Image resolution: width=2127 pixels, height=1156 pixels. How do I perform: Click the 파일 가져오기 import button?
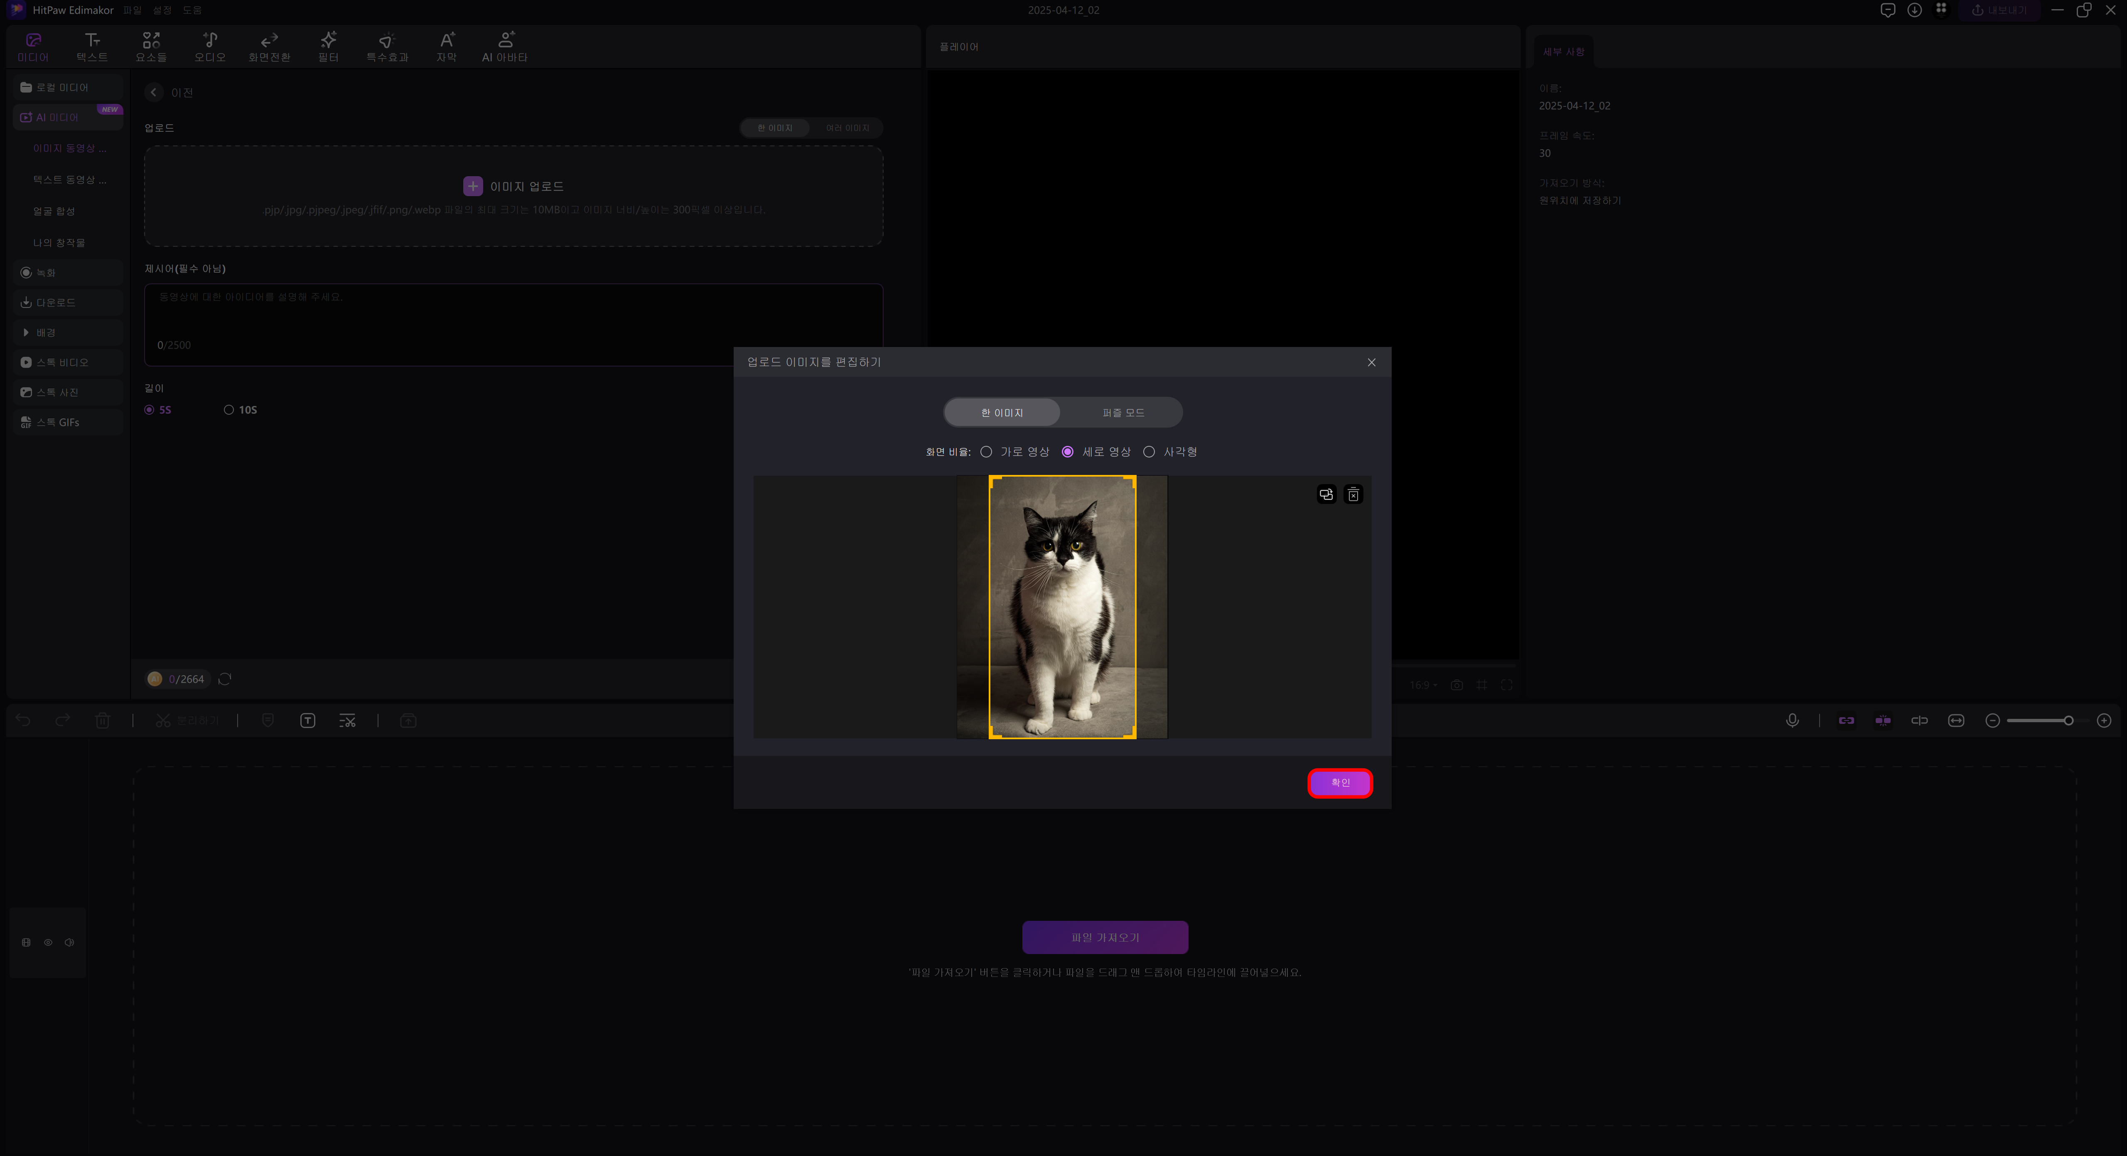[1105, 937]
